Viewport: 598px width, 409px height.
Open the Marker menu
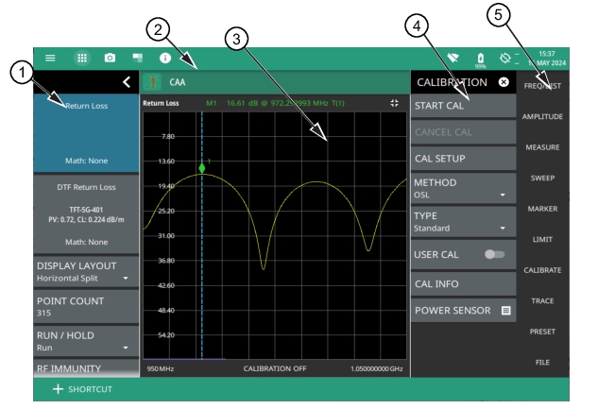[x=543, y=208]
